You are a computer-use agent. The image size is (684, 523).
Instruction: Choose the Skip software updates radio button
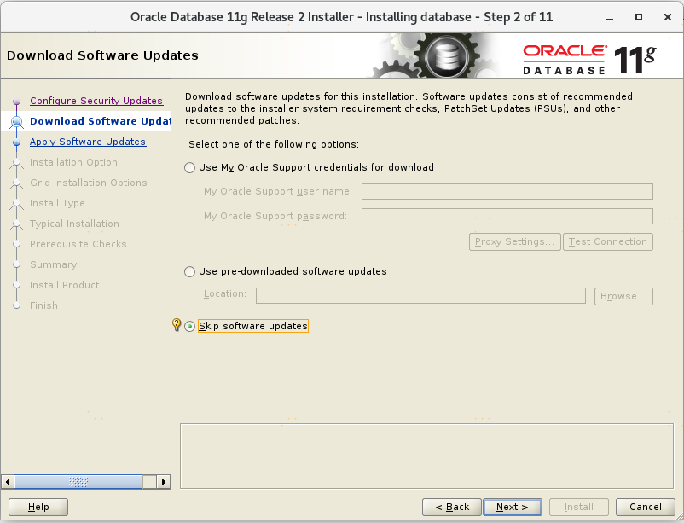(x=190, y=326)
